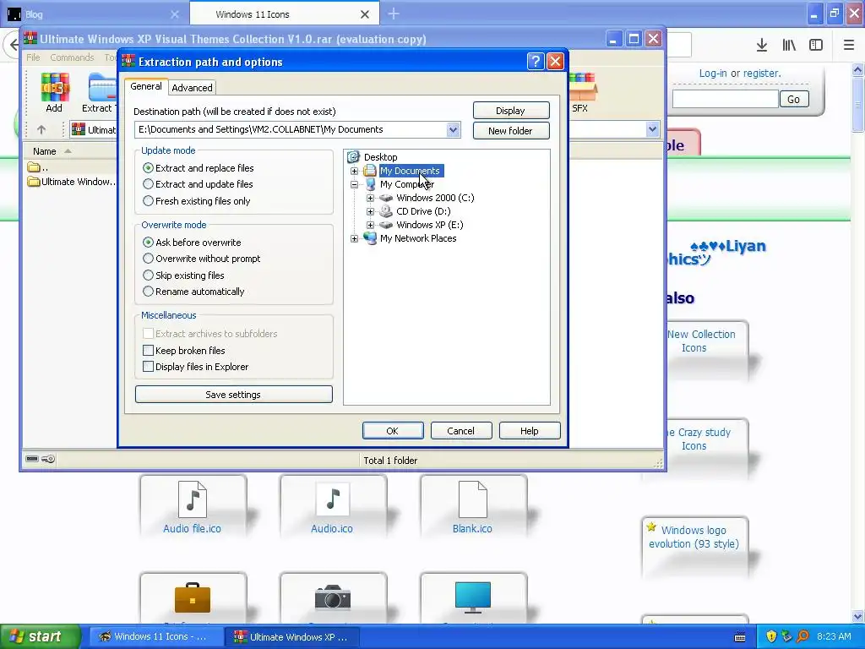Switch to the General tab
The image size is (865, 649).
(x=146, y=86)
